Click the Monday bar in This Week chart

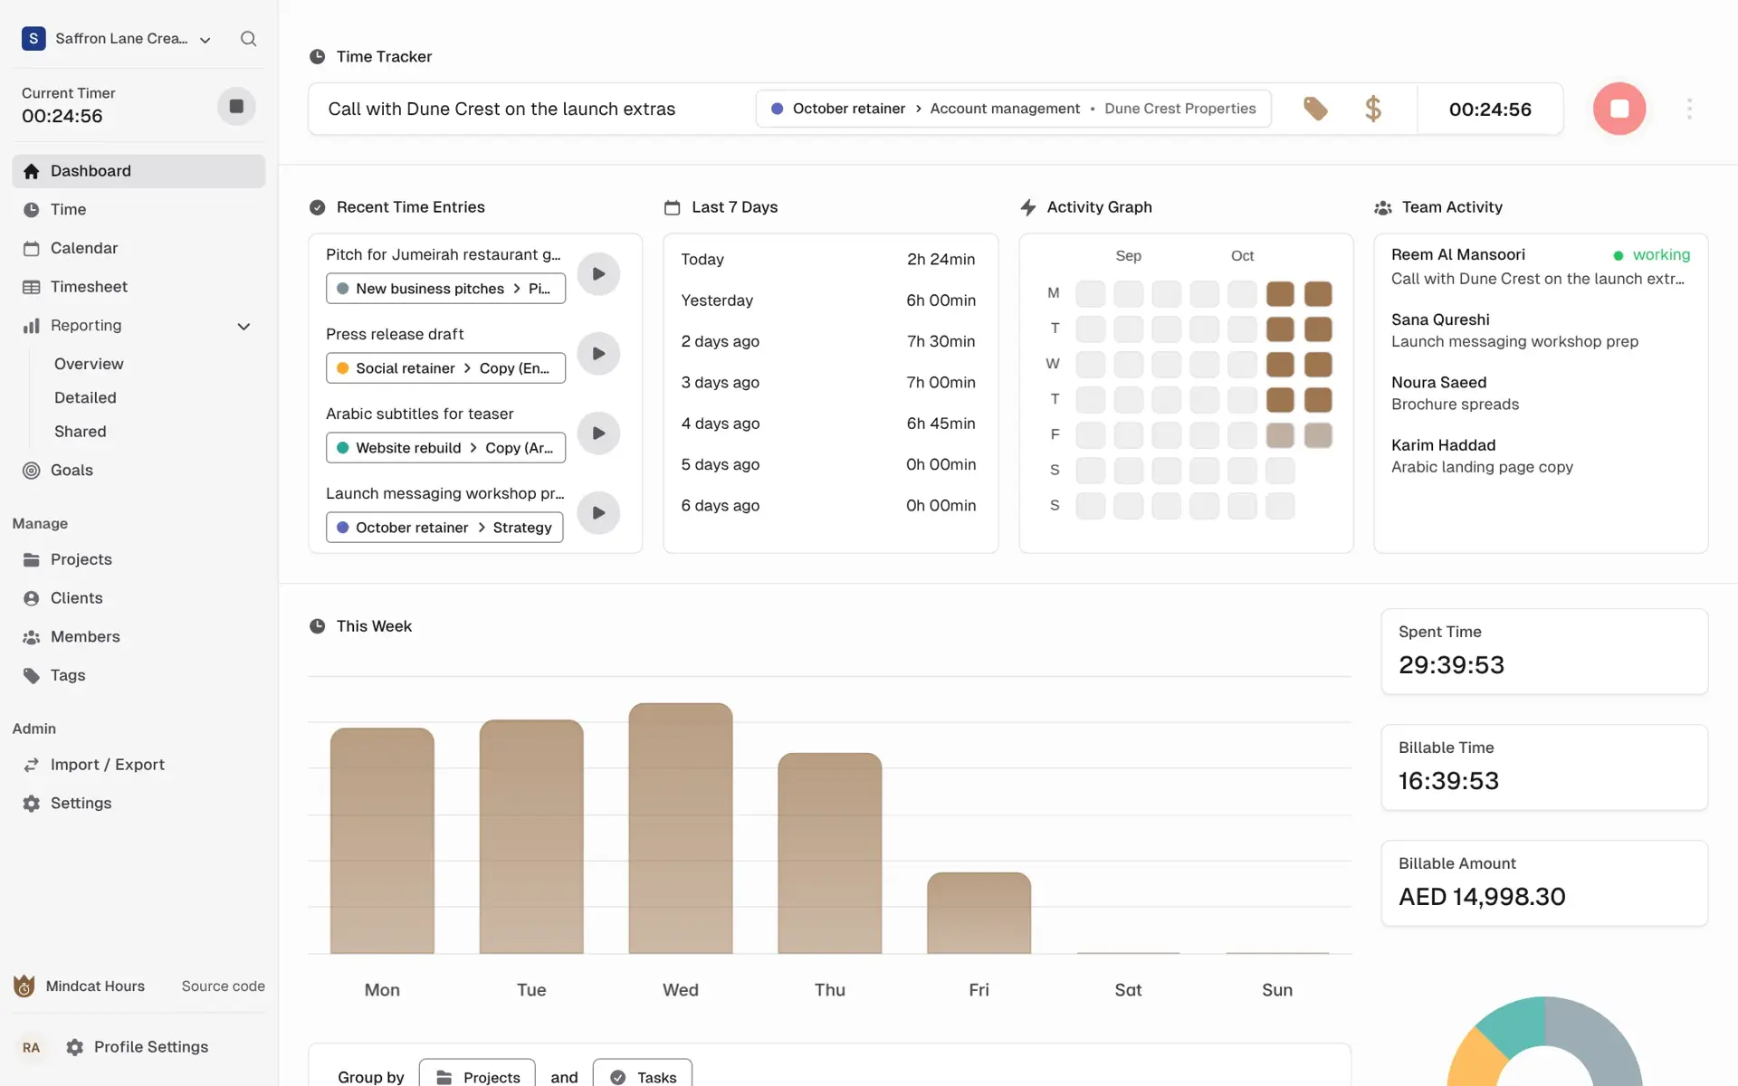[x=382, y=841]
